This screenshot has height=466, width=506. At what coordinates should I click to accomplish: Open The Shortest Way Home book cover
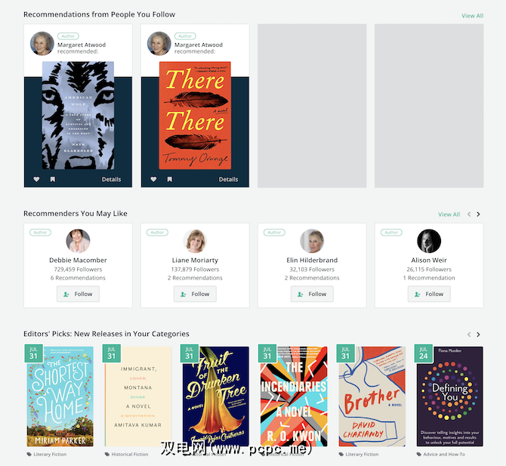tap(60, 397)
